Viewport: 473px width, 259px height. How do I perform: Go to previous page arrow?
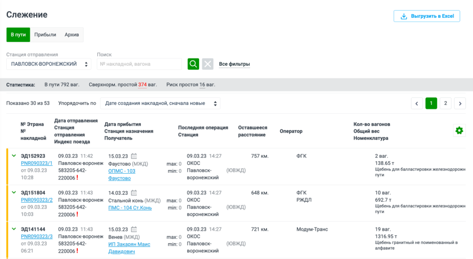417,103
